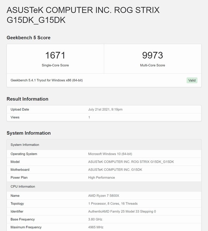The image size is (208, 231).
Task: Click the Result Information heading
Action: click(27, 99)
